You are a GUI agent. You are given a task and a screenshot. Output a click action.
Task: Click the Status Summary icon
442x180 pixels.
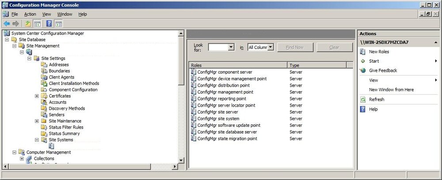[44, 133]
